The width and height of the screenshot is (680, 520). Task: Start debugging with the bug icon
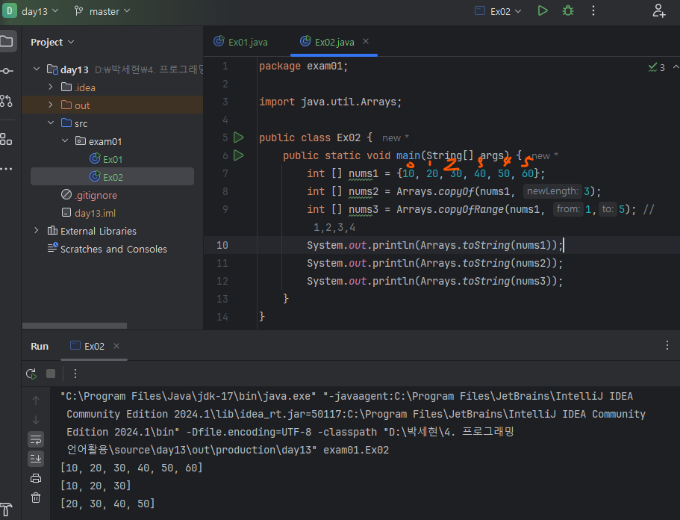568,10
